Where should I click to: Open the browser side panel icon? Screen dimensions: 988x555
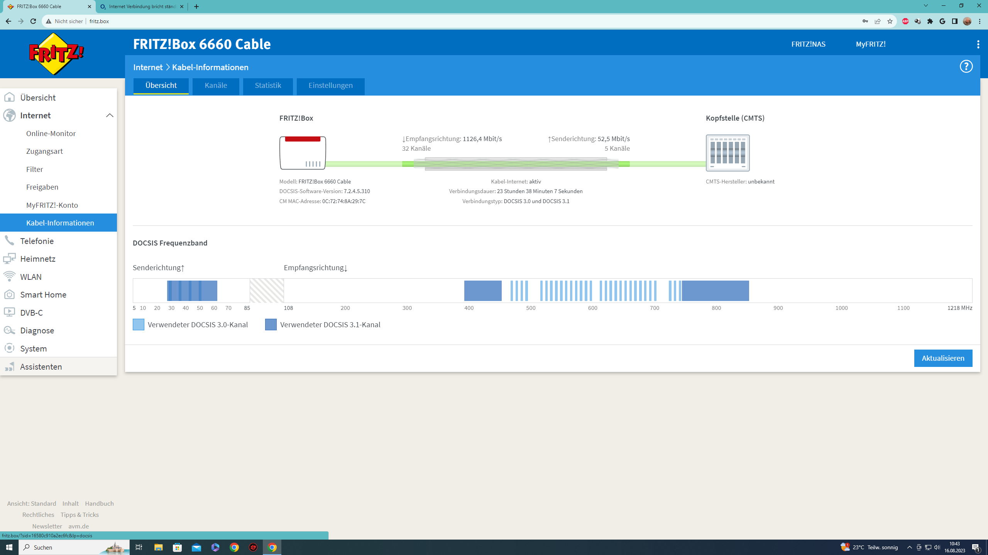click(955, 21)
